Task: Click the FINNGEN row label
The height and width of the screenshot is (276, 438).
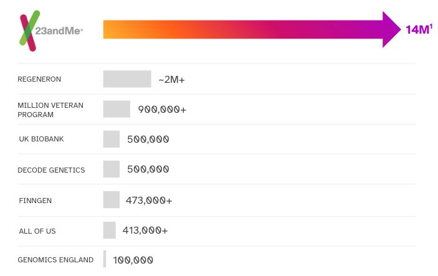Action: (x=36, y=201)
